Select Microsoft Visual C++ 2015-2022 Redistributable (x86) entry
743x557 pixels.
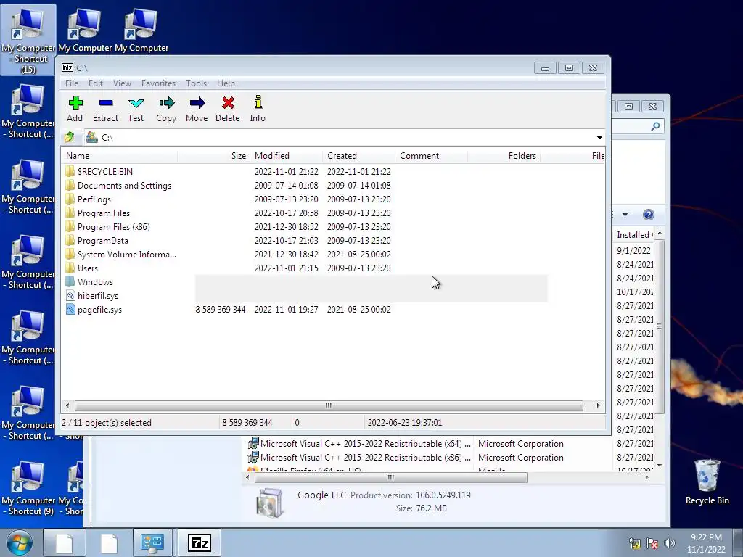pyautogui.click(x=358, y=458)
